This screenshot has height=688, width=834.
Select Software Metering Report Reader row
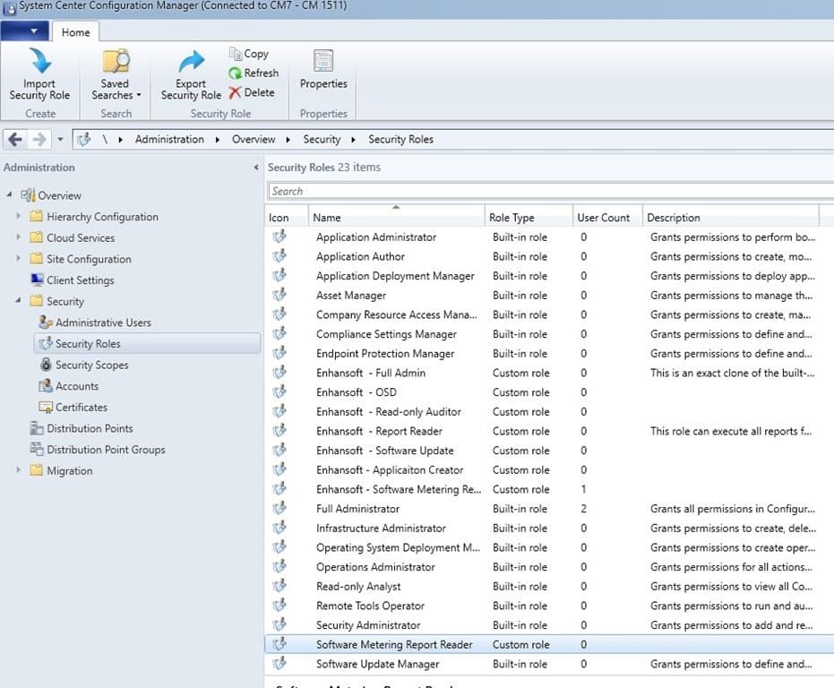(x=549, y=644)
